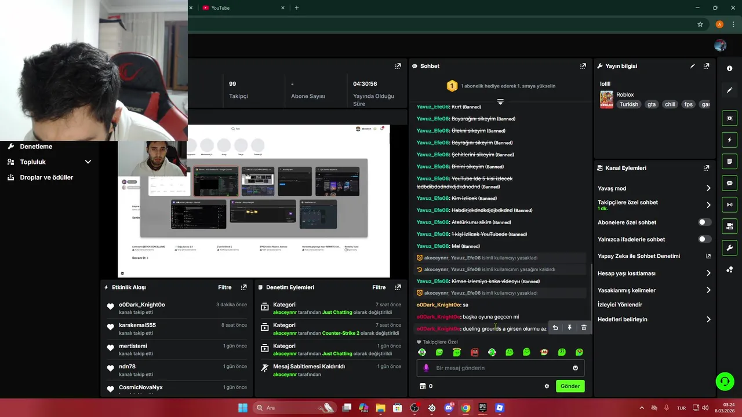Toggle the moderation log note icon
This screenshot has width=742, height=417.
point(729,161)
